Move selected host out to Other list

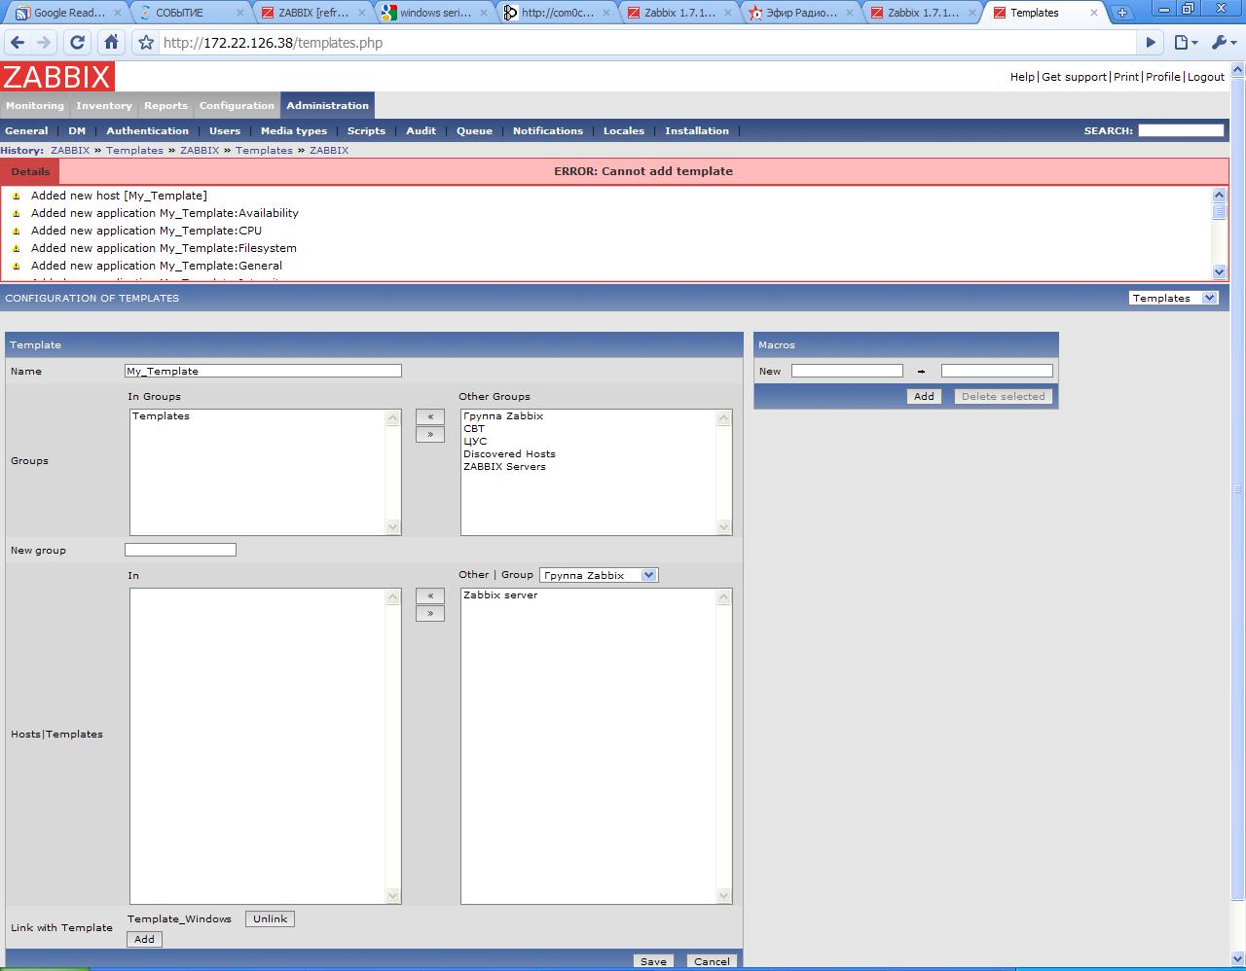(430, 613)
